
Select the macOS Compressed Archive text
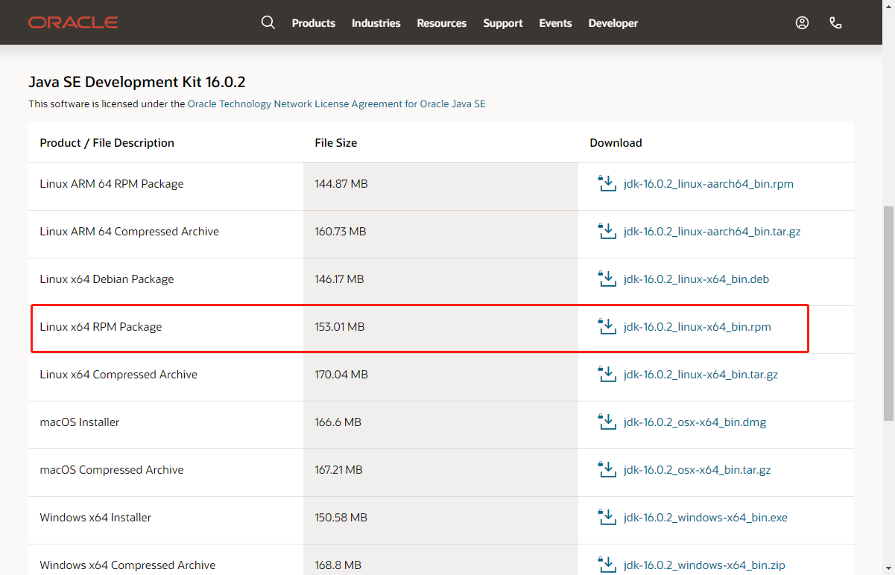coord(112,470)
